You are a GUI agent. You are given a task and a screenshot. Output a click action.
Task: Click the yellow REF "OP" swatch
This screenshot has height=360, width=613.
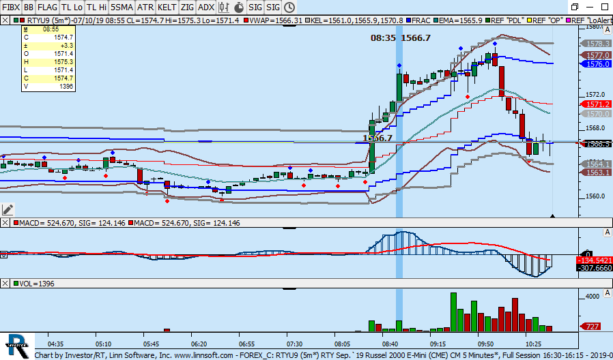click(x=530, y=20)
